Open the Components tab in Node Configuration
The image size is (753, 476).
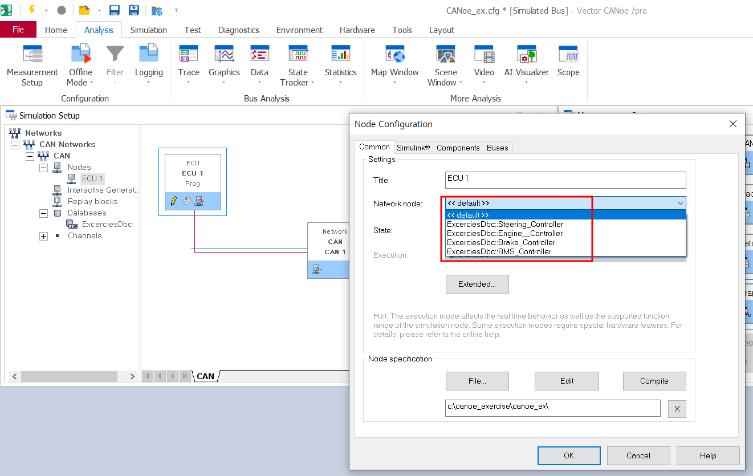click(458, 148)
